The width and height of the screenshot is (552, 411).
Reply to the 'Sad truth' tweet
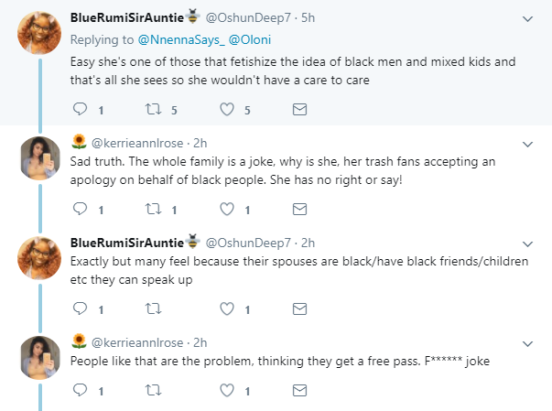tap(80, 209)
